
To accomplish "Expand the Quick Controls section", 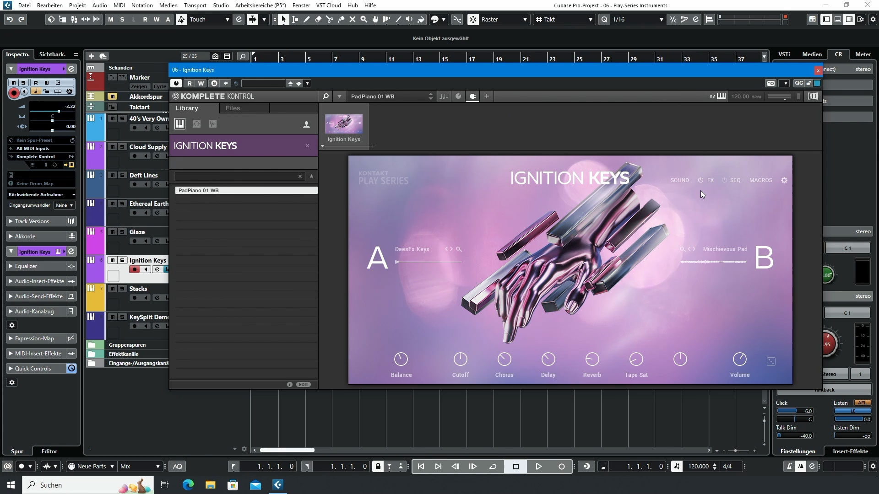I will click(36, 369).
